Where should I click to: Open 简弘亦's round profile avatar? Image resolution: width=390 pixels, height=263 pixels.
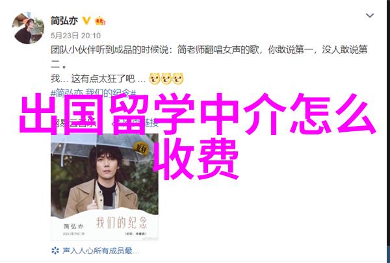pos(28,28)
